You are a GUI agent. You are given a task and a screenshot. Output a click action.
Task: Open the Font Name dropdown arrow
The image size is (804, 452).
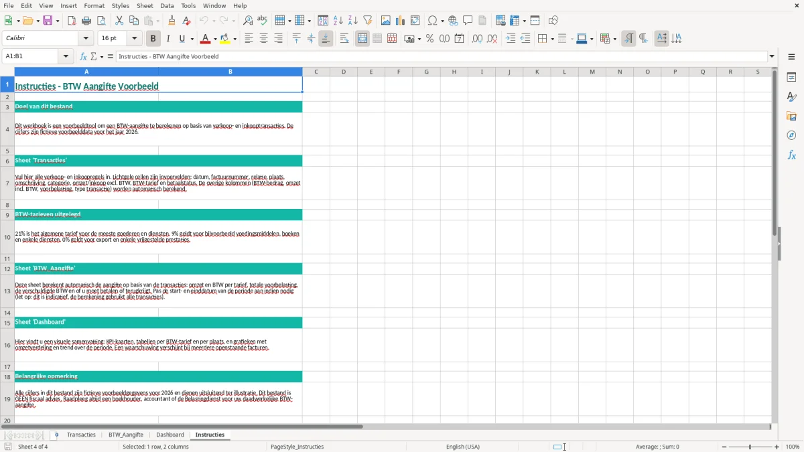coord(86,39)
